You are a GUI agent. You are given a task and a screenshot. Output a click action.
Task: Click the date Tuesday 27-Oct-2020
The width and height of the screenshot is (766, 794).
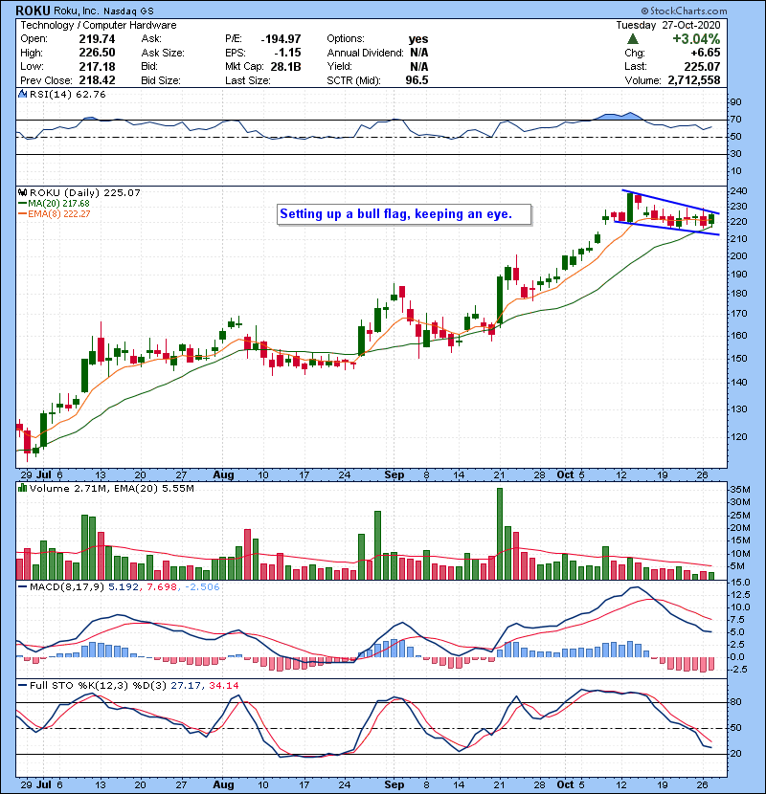point(667,25)
